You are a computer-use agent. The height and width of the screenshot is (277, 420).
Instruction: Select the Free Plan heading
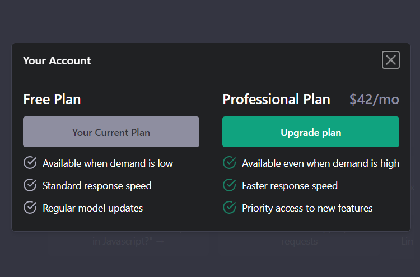pyautogui.click(x=52, y=100)
